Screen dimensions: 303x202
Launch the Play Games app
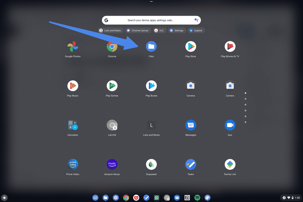pyautogui.click(x=112, y=86)
